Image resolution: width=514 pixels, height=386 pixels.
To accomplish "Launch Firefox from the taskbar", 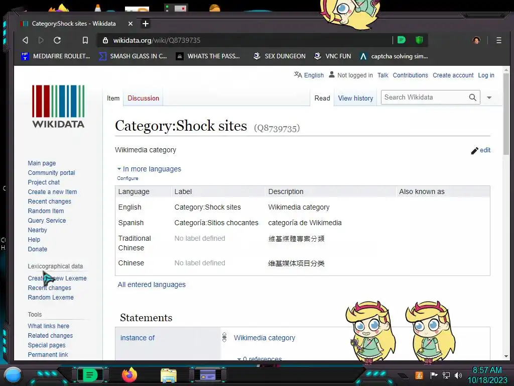I will coord(129,375).
